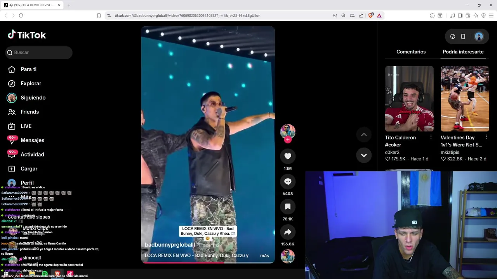Open Spotify from the taskbar
This screenshot has height=279, width=497.
(45, 274)
